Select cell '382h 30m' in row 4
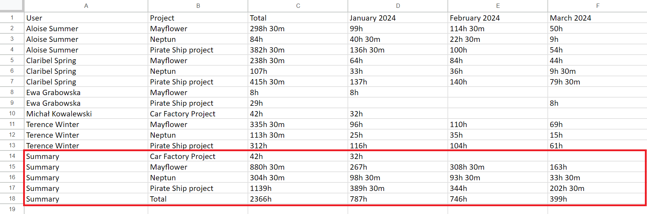The width and height of the screenshot is (647, 214). 298,50
